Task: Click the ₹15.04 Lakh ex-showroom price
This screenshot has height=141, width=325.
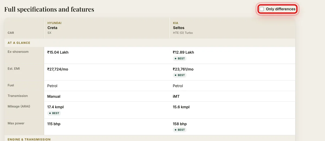Action: 58,52
